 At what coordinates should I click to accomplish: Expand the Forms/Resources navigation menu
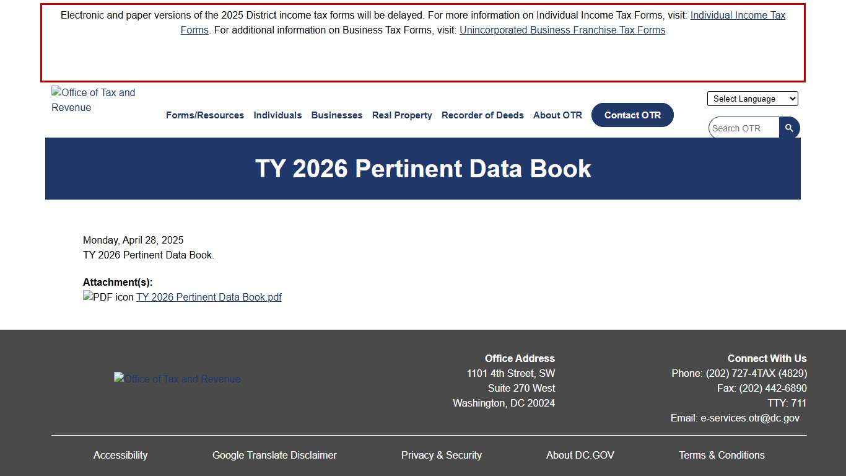(x=205, y=115)
